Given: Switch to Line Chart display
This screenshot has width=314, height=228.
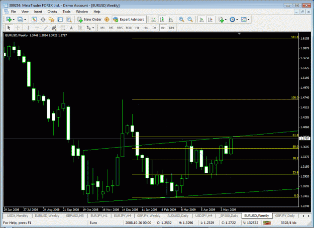Looking at the screenshot, I should pos(171,20).
